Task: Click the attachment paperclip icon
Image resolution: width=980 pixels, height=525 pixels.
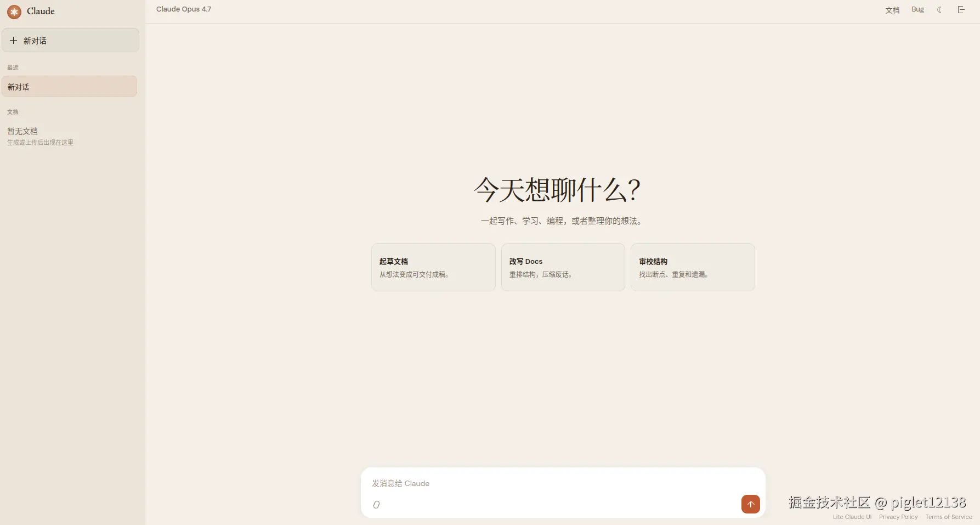Action: (376, 505)
